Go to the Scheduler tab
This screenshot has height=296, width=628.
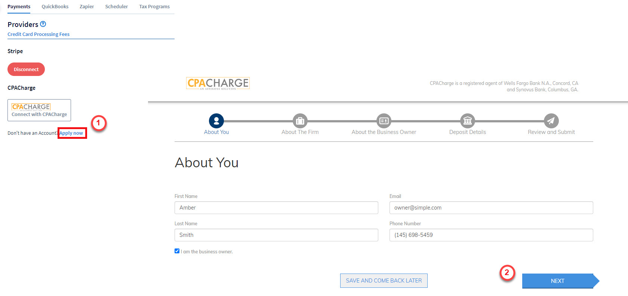116,7
